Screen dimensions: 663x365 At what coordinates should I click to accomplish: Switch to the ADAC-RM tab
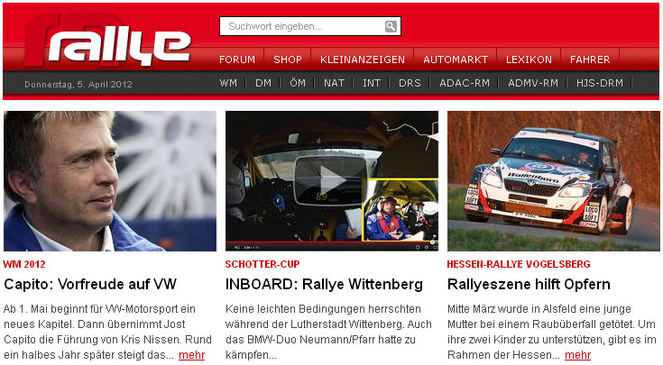point(465,83)
